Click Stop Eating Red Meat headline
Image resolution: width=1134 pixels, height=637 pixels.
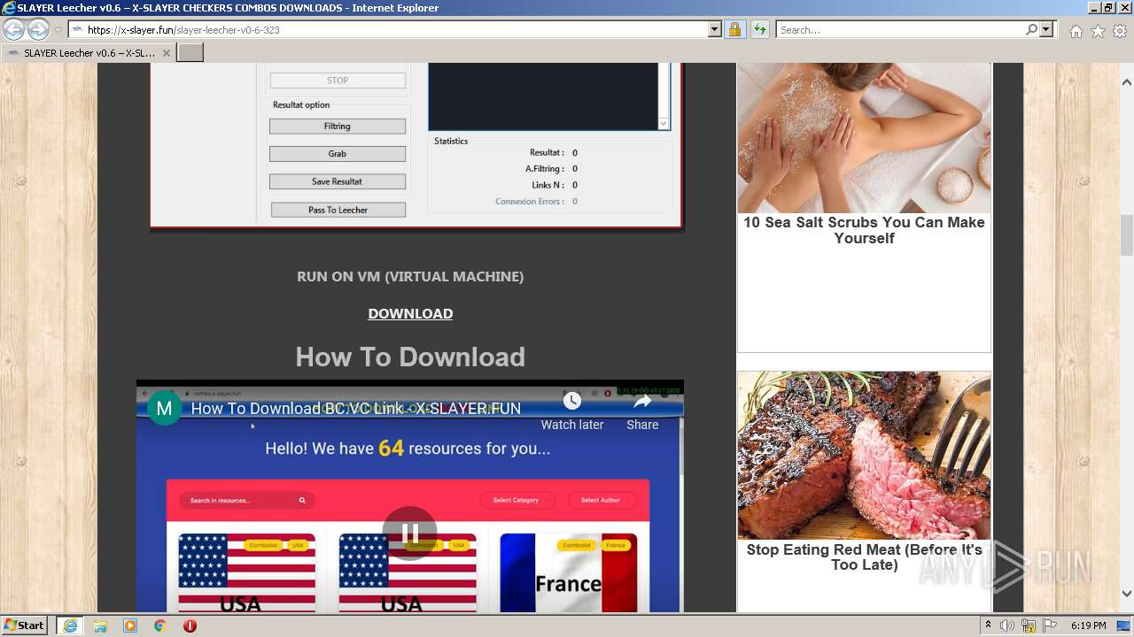(x=864, y=557)
